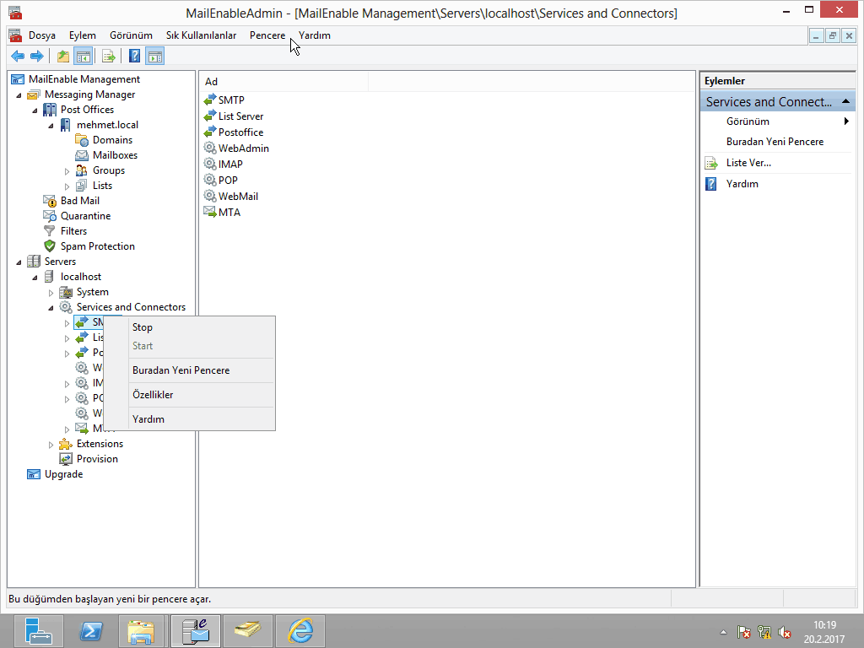The image size is (864, 648).
Task: Open the Sık Kullanılanlar menu
Action: point(201,35)
